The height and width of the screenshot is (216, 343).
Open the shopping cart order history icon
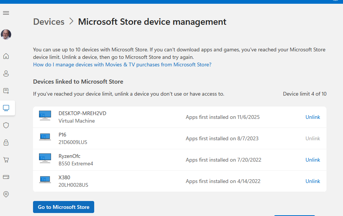(x=6, y=160)
